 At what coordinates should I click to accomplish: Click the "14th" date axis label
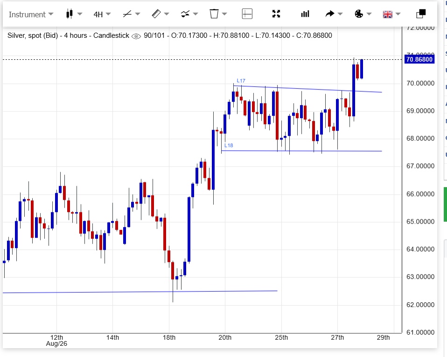coord(112,337)
